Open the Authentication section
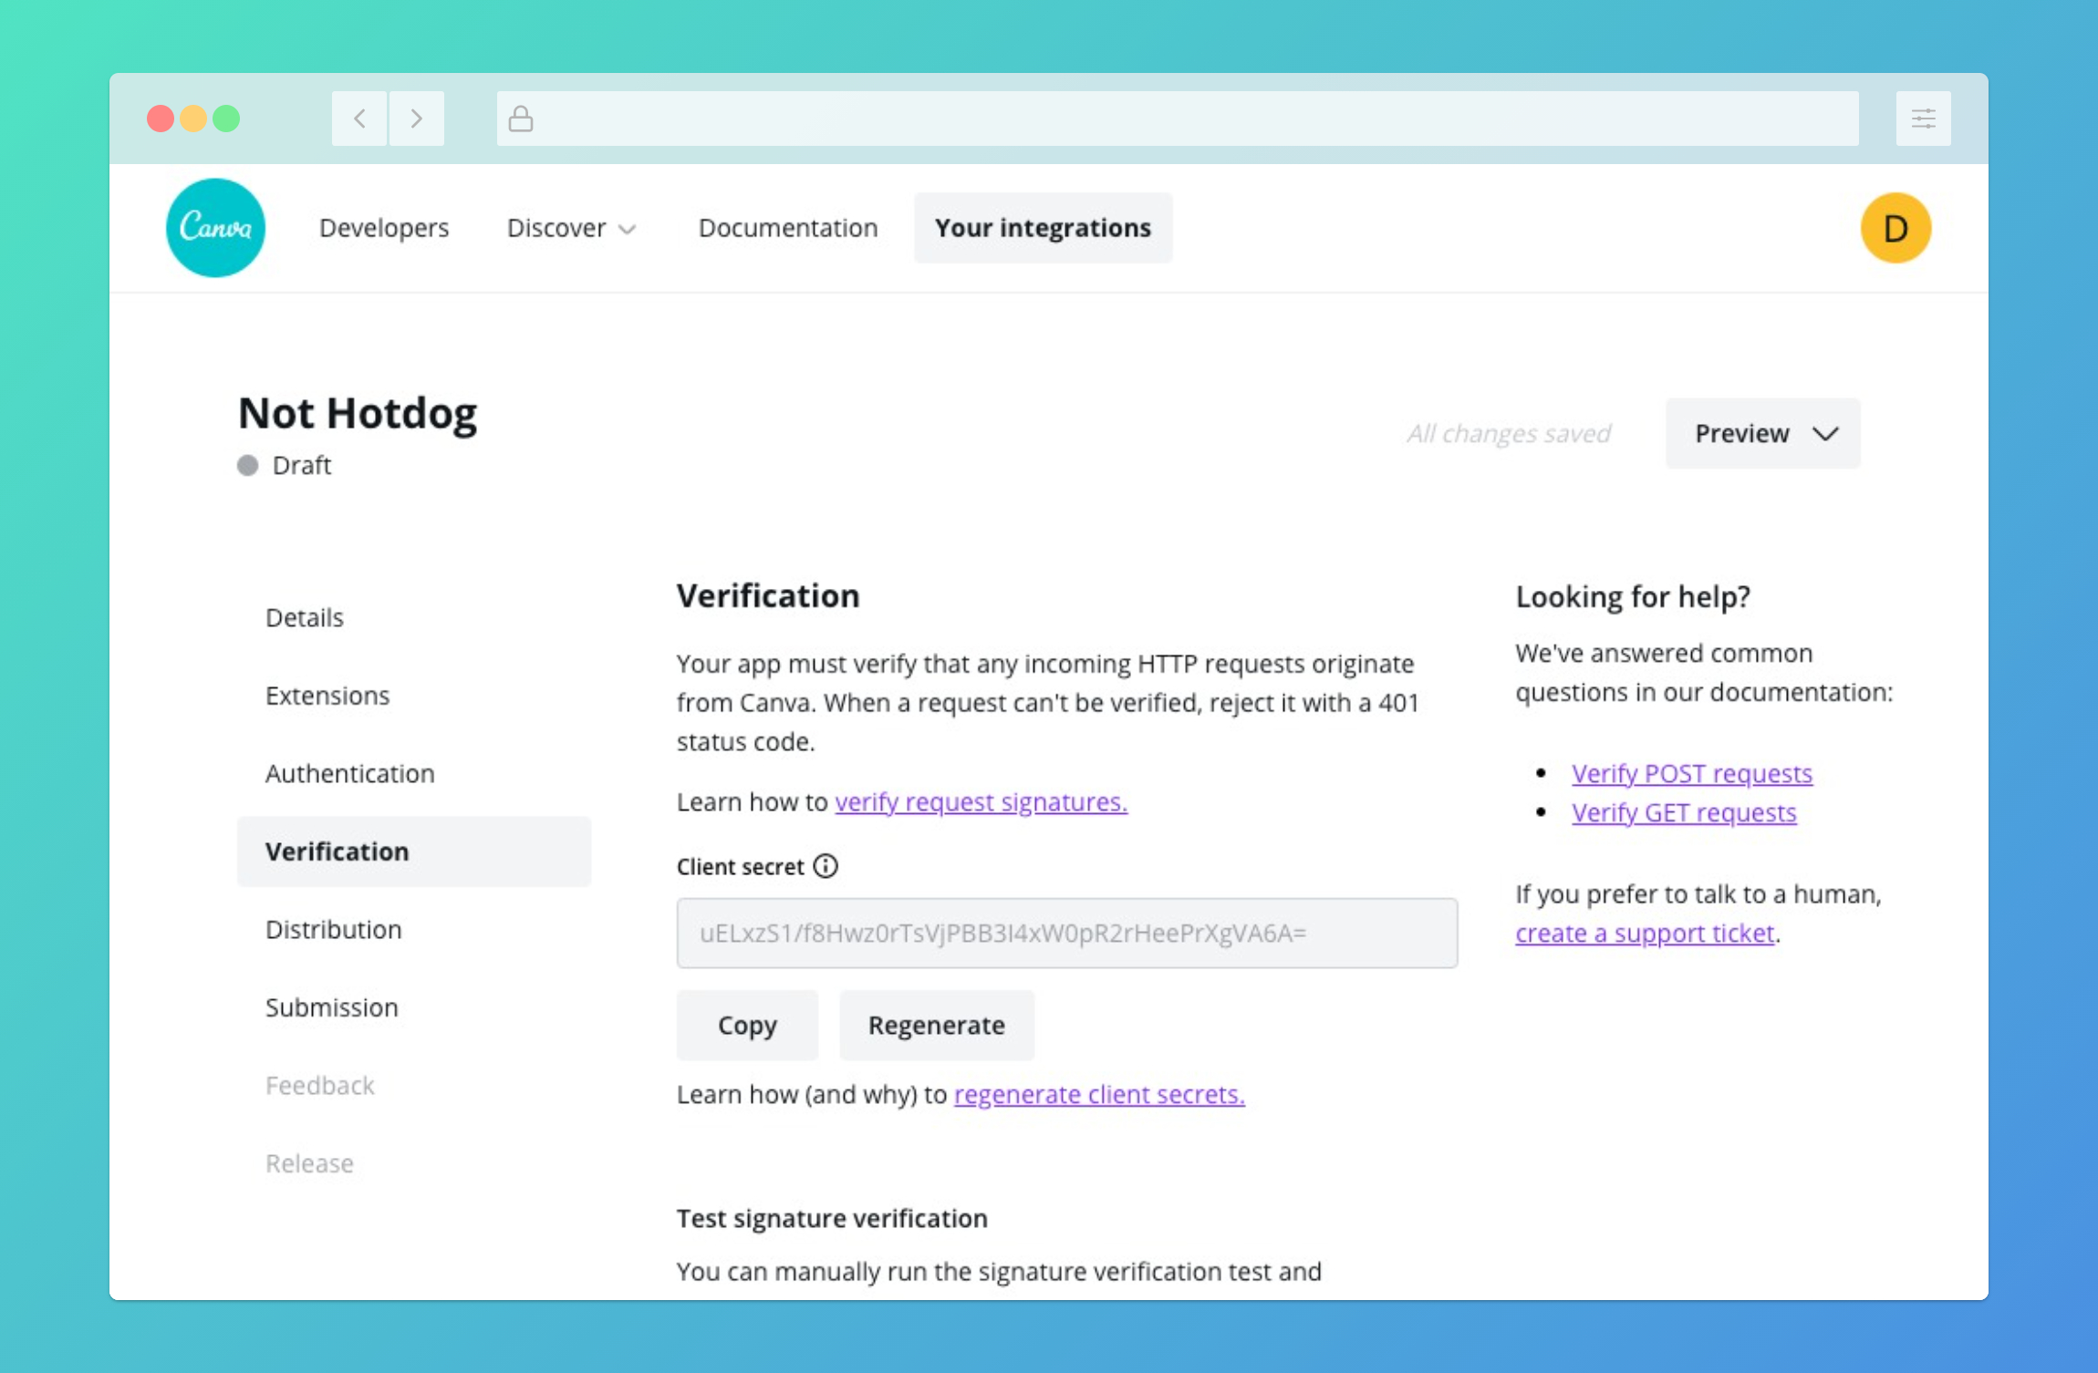2098x1373 pixels. (350, 774)
